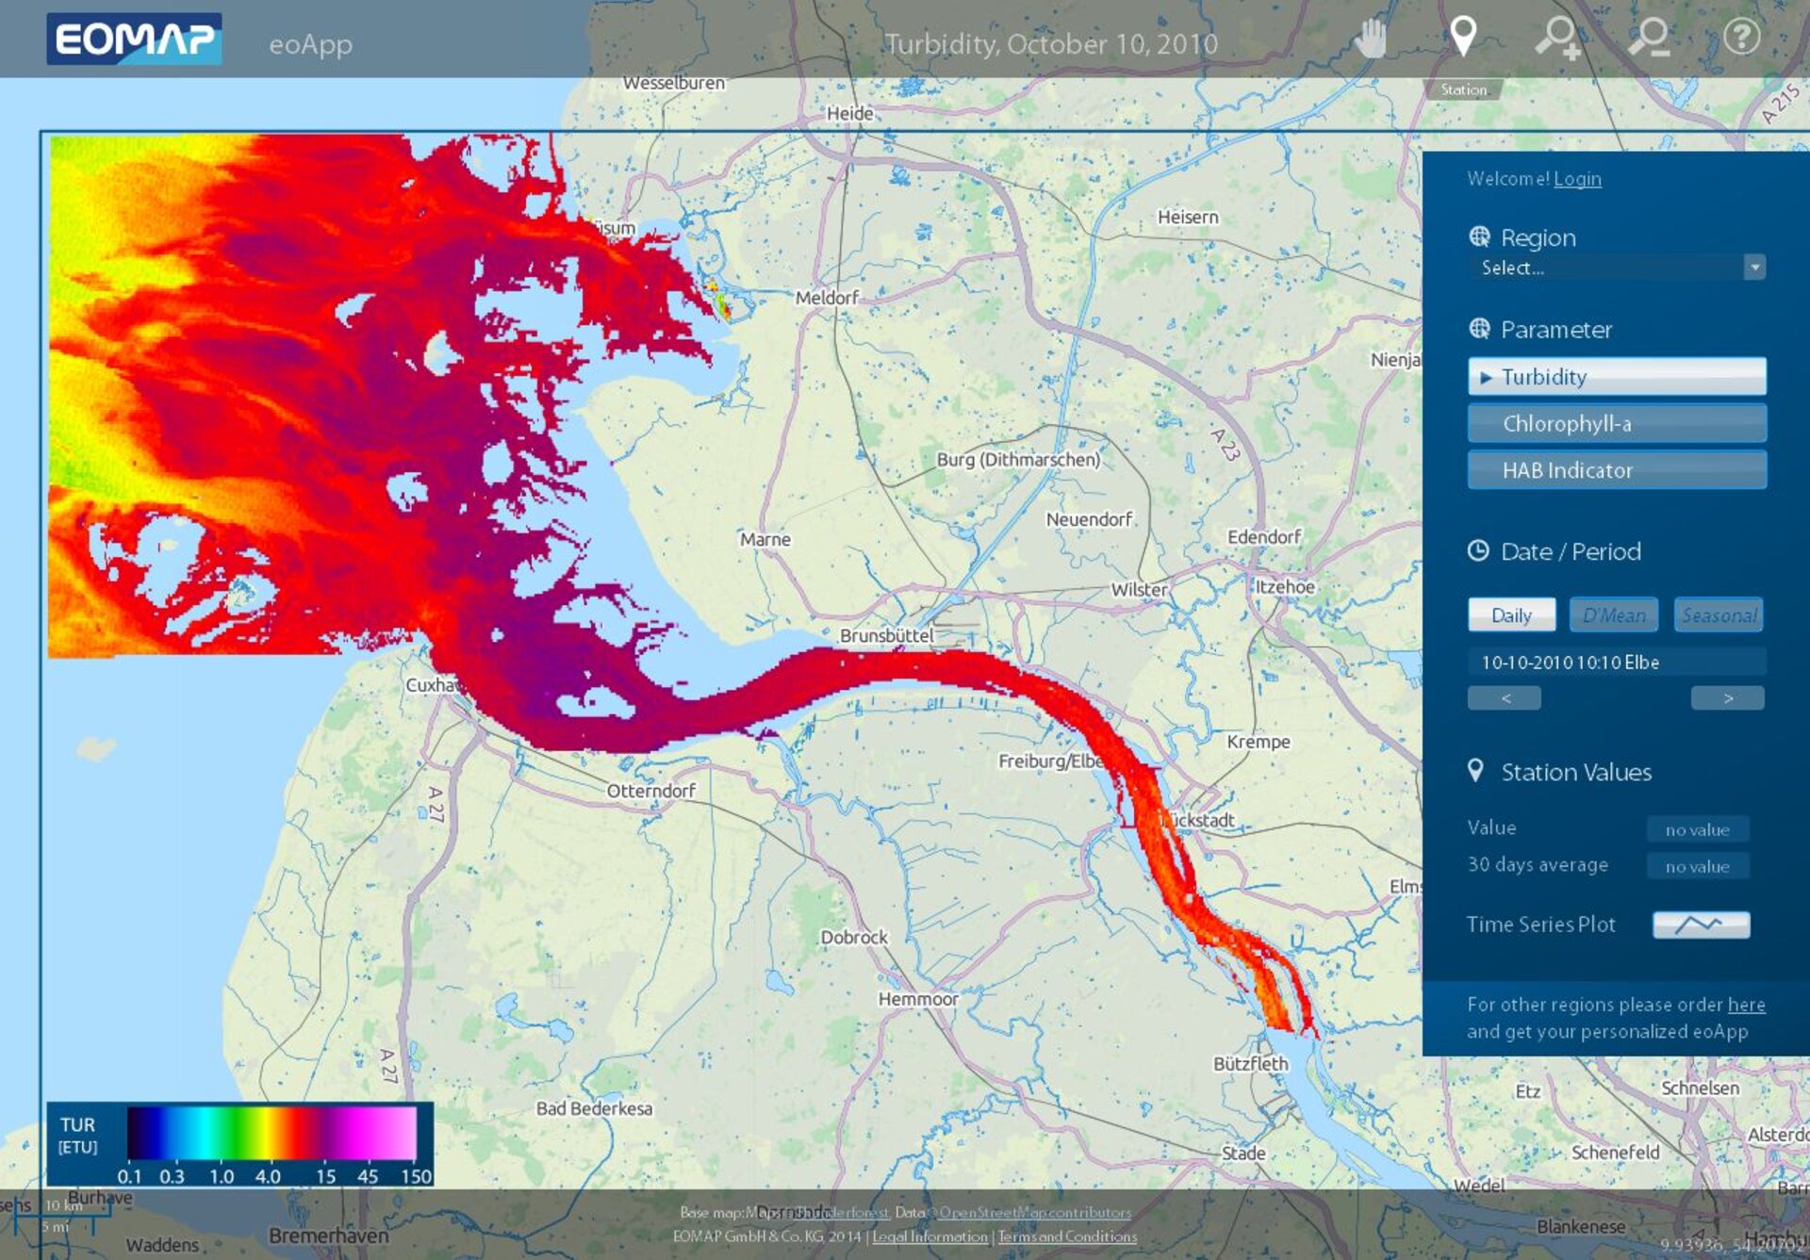Switch to the Seasonal period tab
This screenshot has width=1810, height=1260.
(x=1719, y=614)
